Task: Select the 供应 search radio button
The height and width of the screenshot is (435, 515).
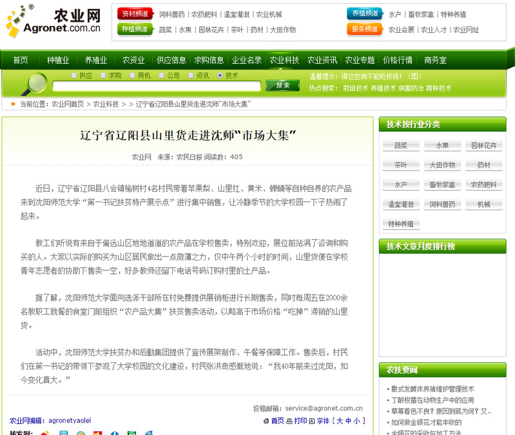Action: [x=74, y=75]
